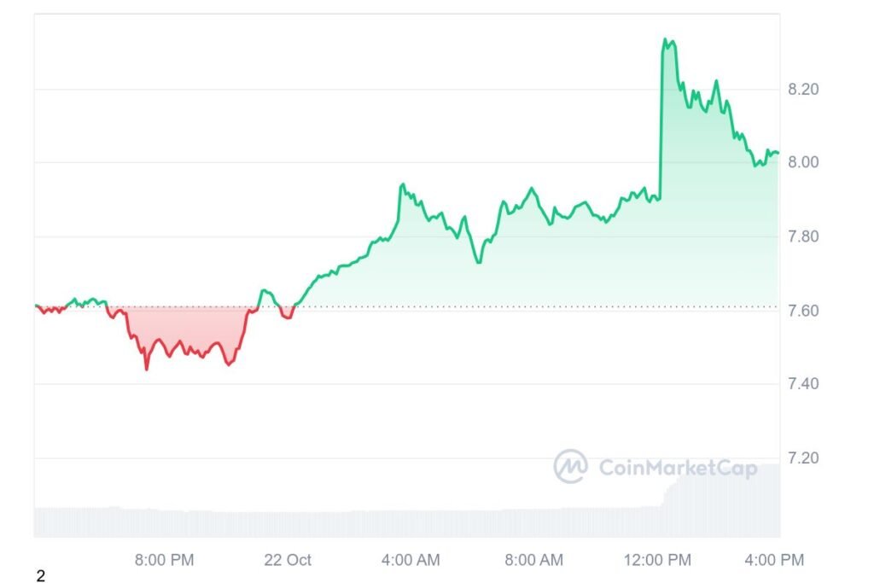Select the 8:00 AM time label
This screenshot has width=874, height=583.
(x=533, y=560)
